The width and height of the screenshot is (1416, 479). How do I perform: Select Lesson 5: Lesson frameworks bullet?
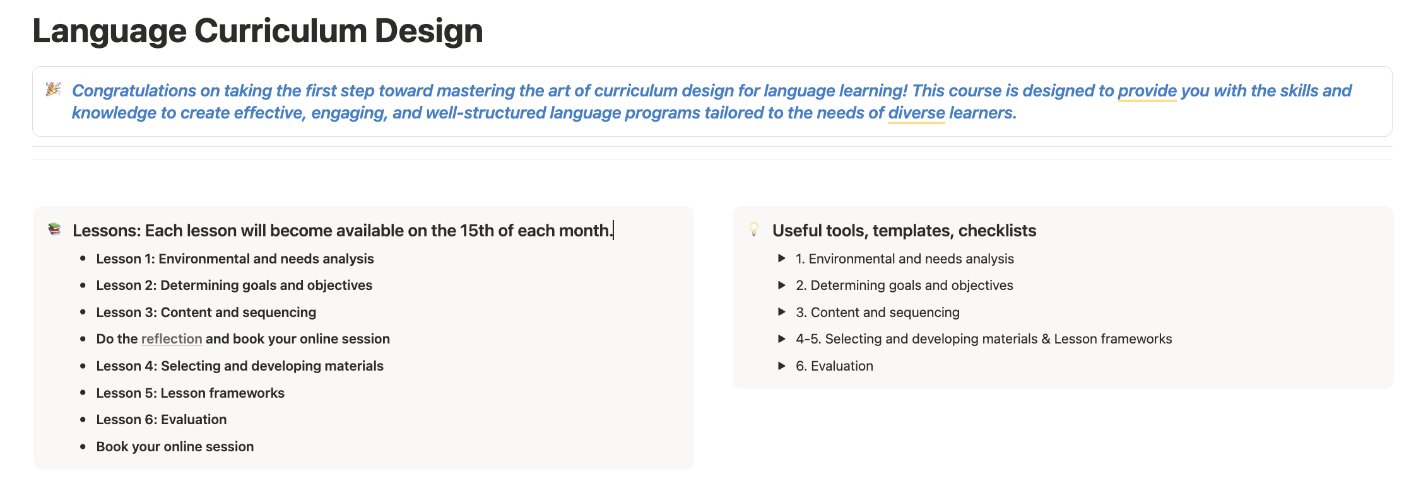coord(191,393)
